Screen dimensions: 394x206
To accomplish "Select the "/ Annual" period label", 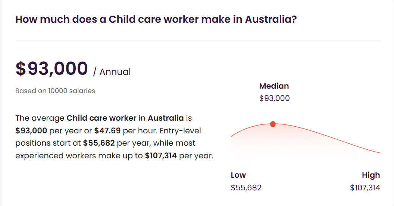I will pos(112,72).
